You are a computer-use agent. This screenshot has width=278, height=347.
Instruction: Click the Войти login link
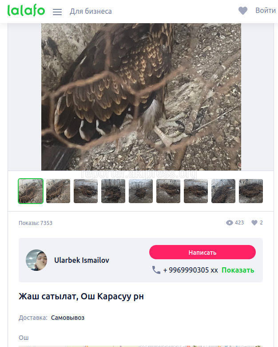click(266, 10)
